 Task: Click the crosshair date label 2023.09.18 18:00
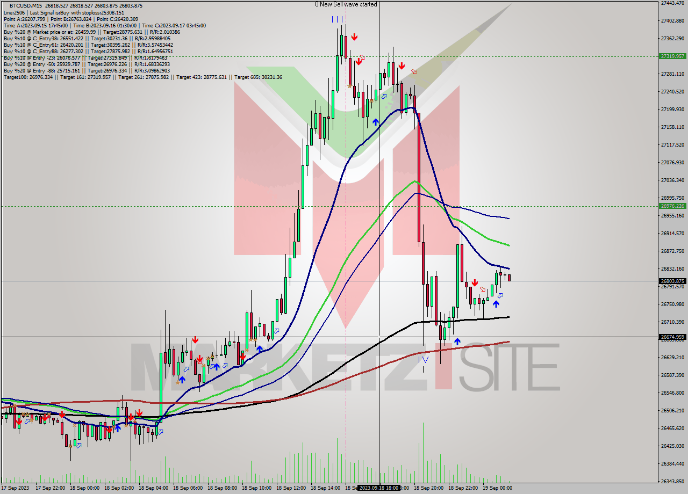(x=379, y=488)
